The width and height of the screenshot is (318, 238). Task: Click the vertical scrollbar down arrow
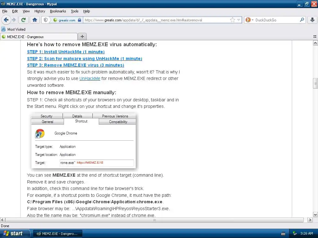315,214
